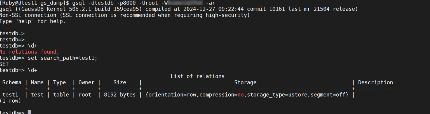
Task: Click the Owner column header
Action: [86, 83]
